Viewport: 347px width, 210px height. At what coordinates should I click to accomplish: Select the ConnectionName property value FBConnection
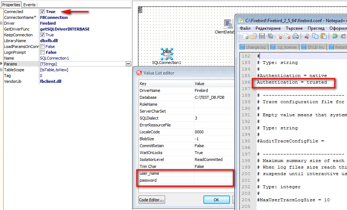pyautogui.click(x=54, y=17)
